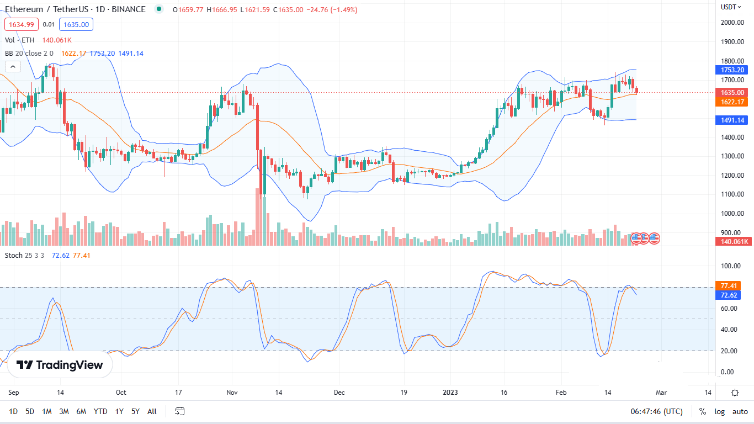Click the 1753.20 upper band price label
This screenshot has width=754, height=424.
click(731, 70)
